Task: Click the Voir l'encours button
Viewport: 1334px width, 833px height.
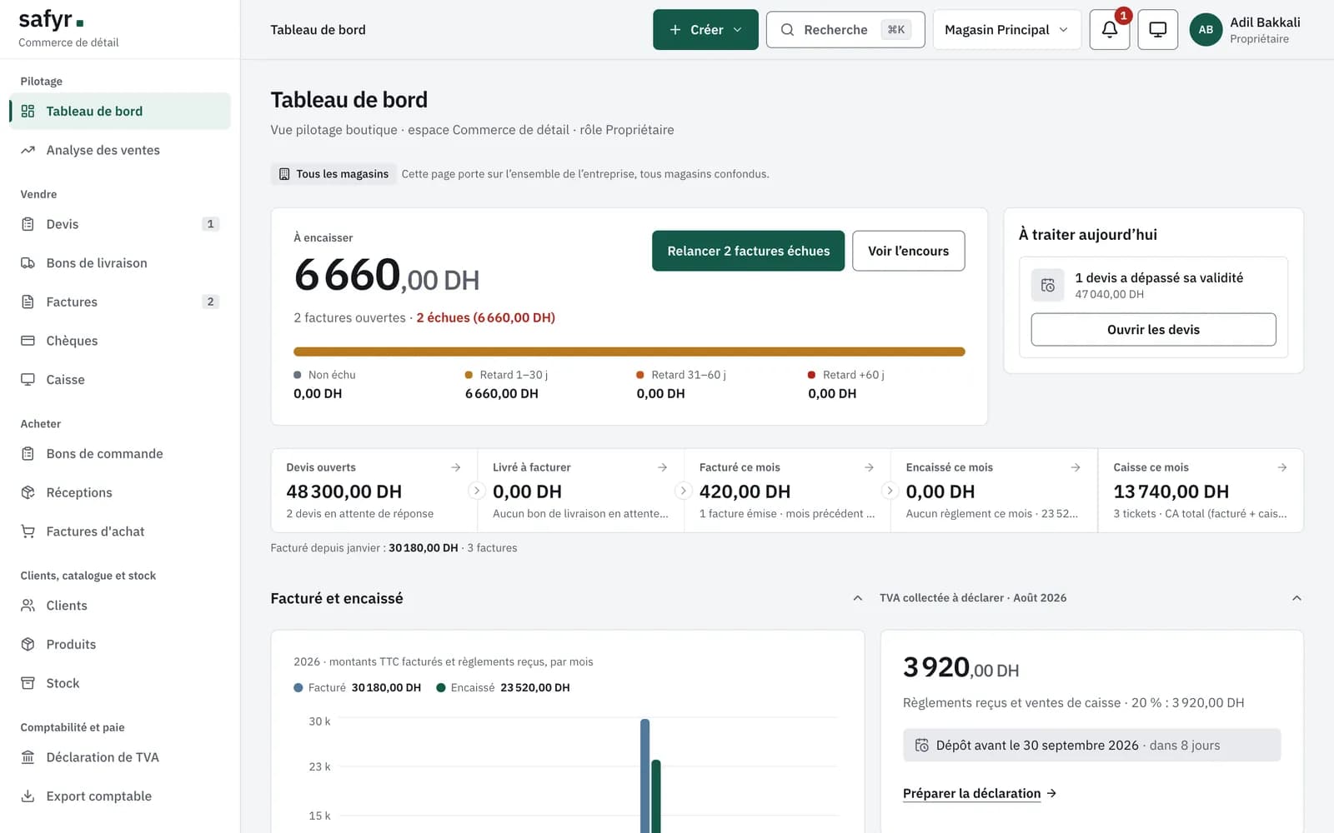Action: click(908, 251)
